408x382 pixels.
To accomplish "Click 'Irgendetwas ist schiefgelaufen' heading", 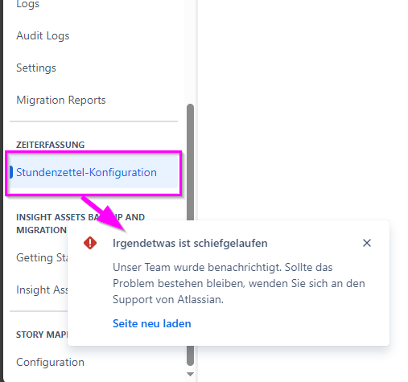I will pos(190,243).
